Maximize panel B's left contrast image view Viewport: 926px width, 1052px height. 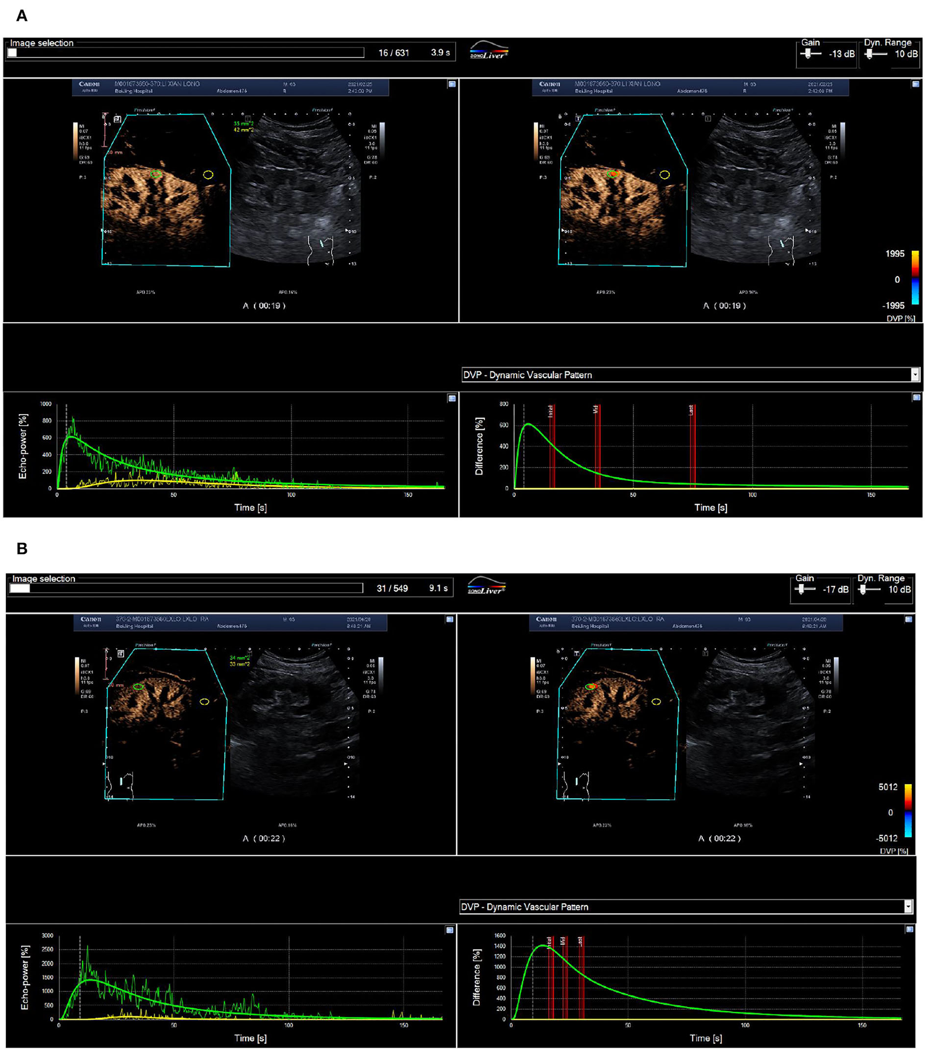point(449,619)
